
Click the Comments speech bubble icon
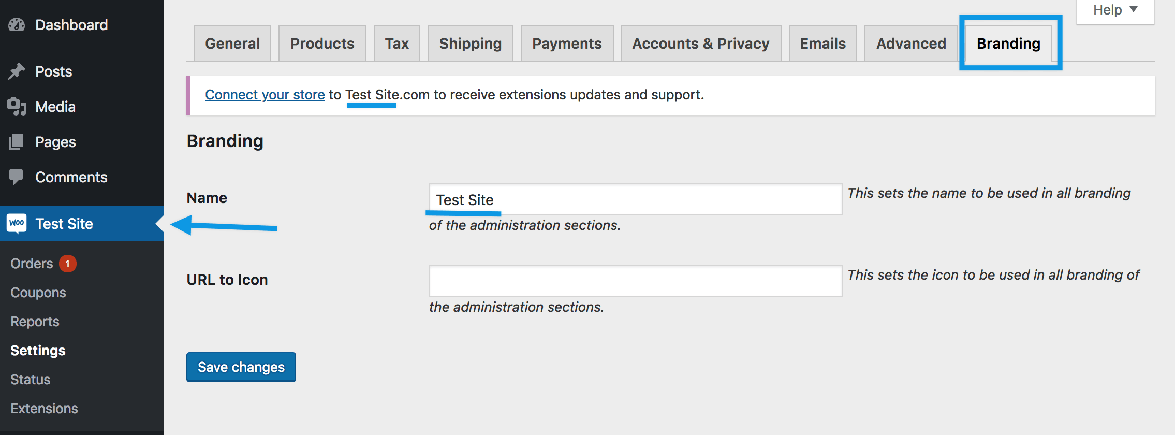point(17,177)
